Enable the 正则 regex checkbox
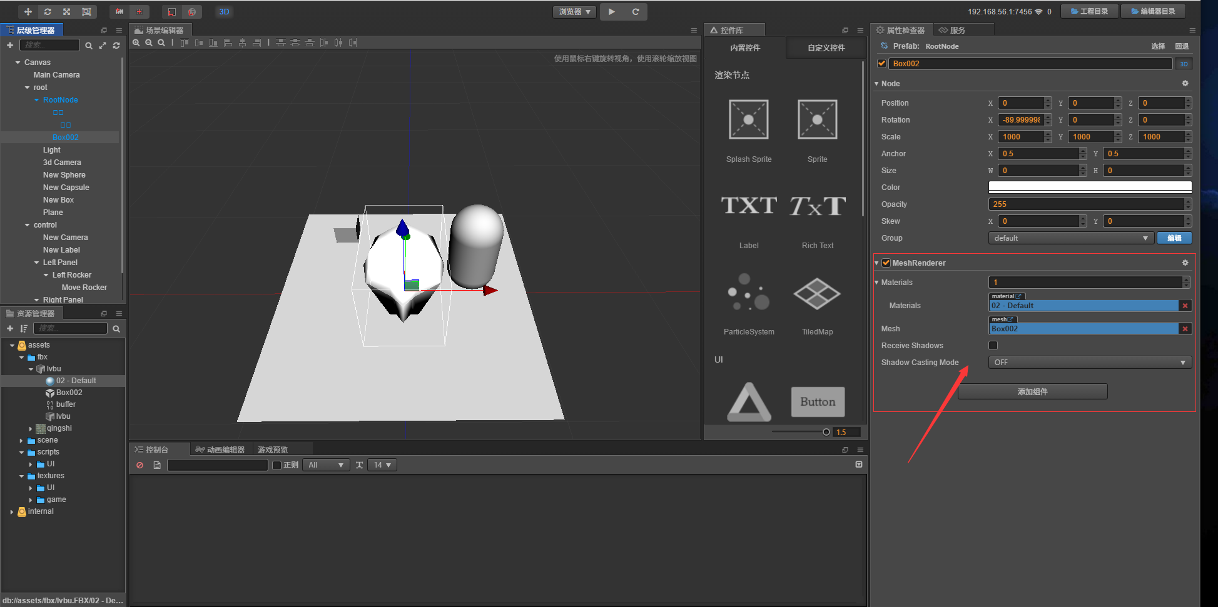This screenshot has width=1218, height=607. (x=277, y=465)
